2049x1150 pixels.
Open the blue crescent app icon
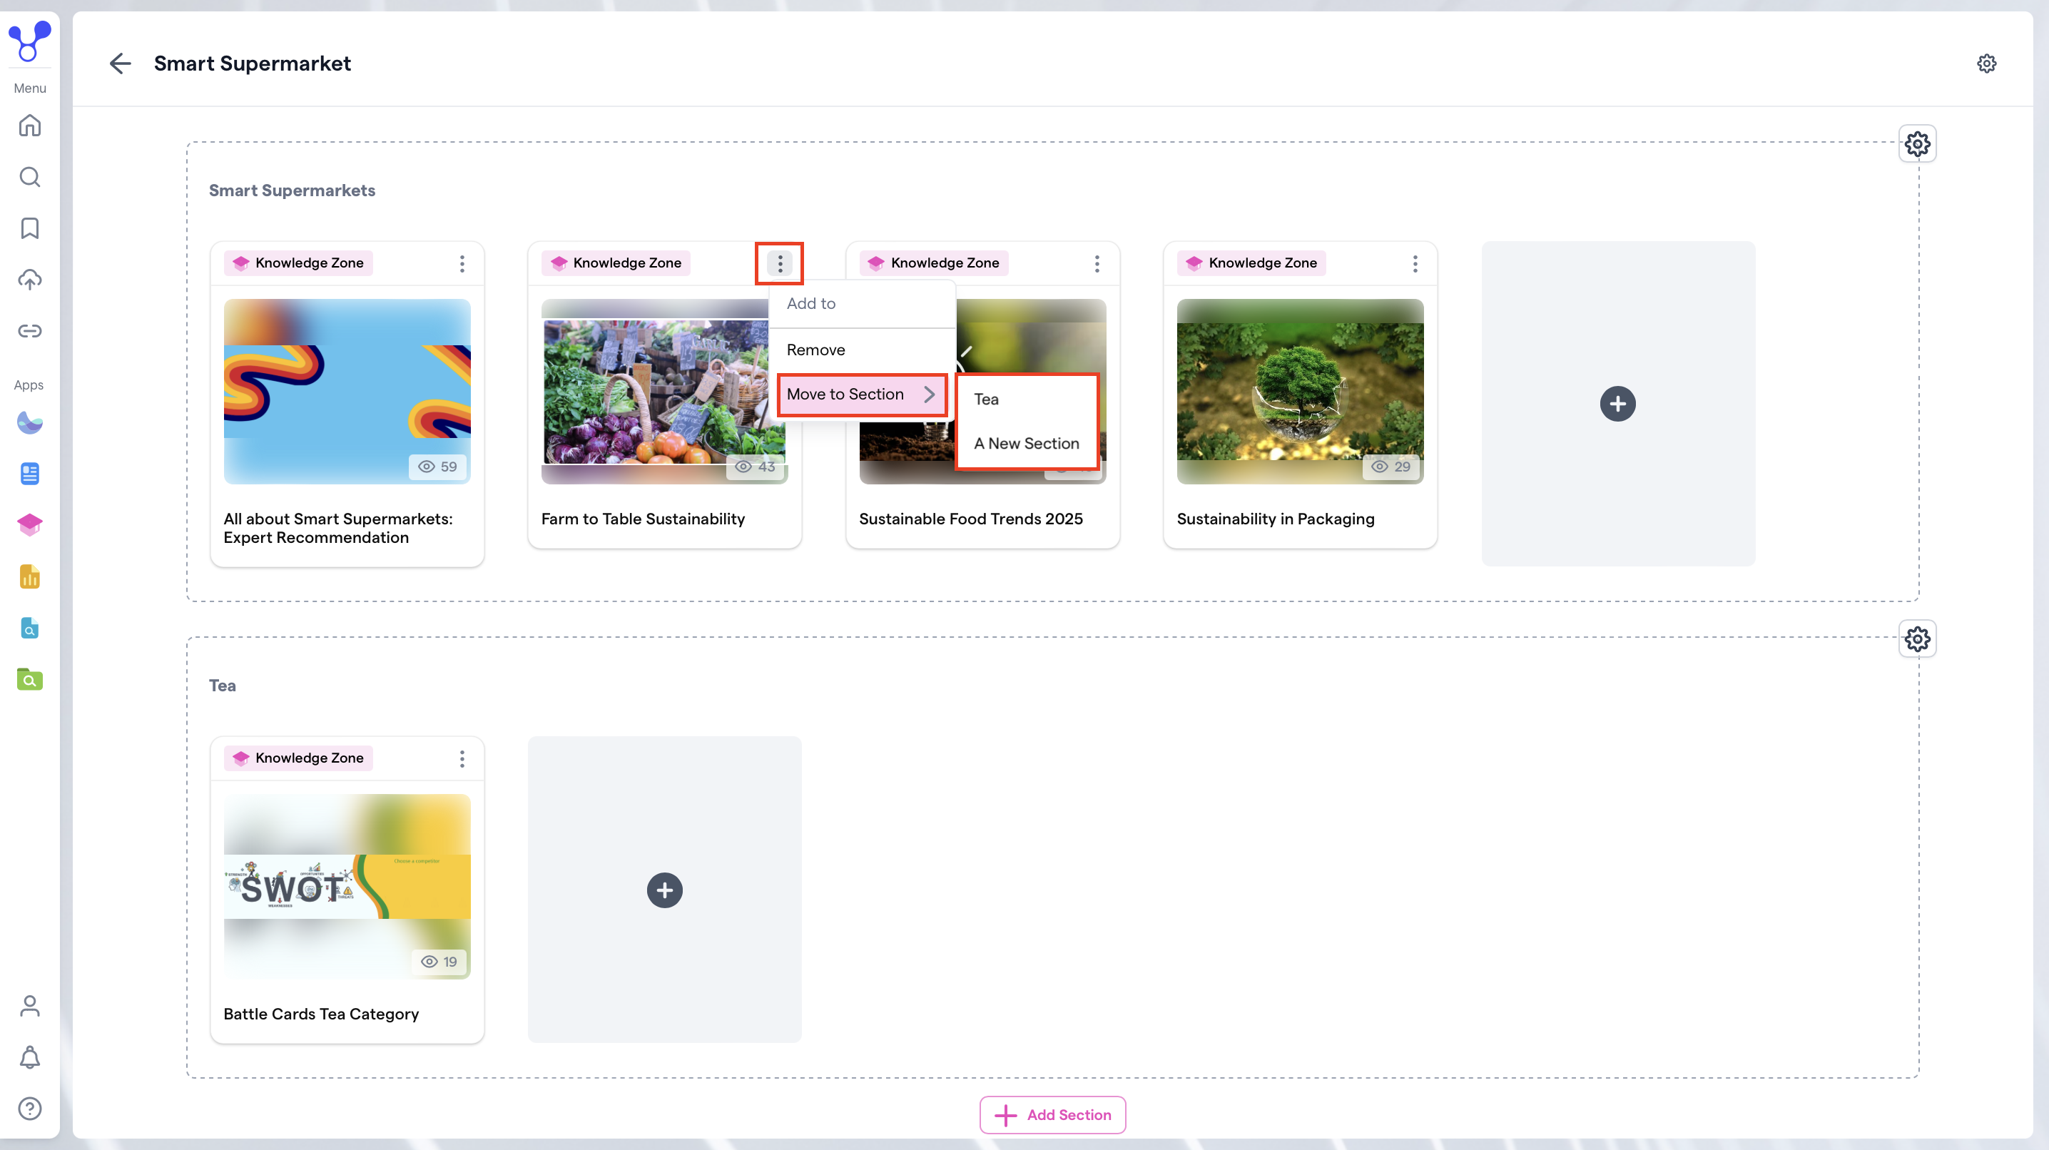click(x=29, y=422)
